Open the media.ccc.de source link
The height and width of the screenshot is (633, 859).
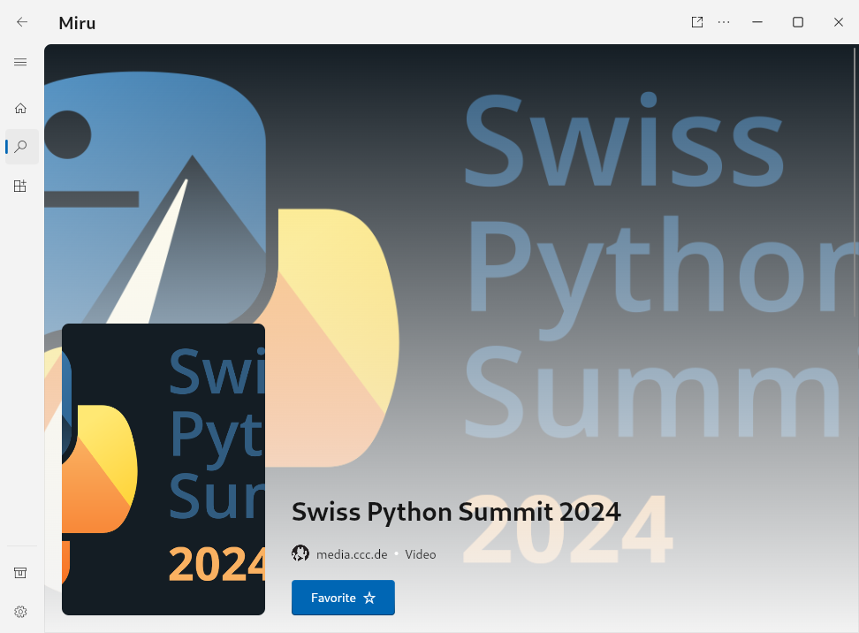[x=352, y=554]
